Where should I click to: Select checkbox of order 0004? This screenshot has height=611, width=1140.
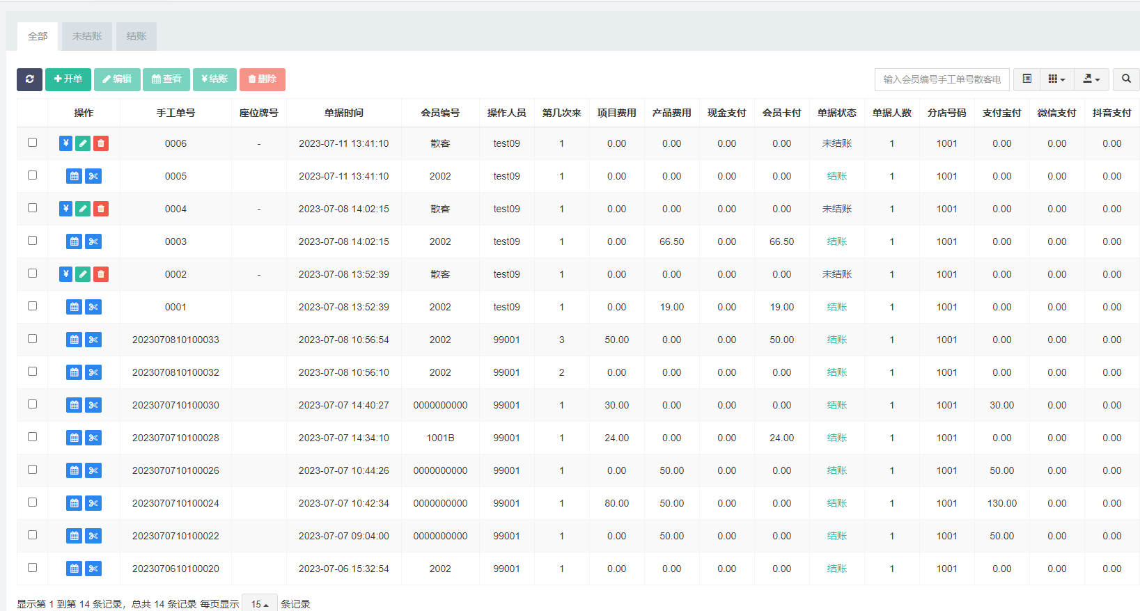coord(32,207)
